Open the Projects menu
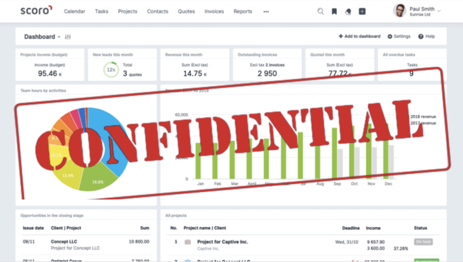Image resolution: width=463 pixels, height=262 pixels. [x=128, y=12]
